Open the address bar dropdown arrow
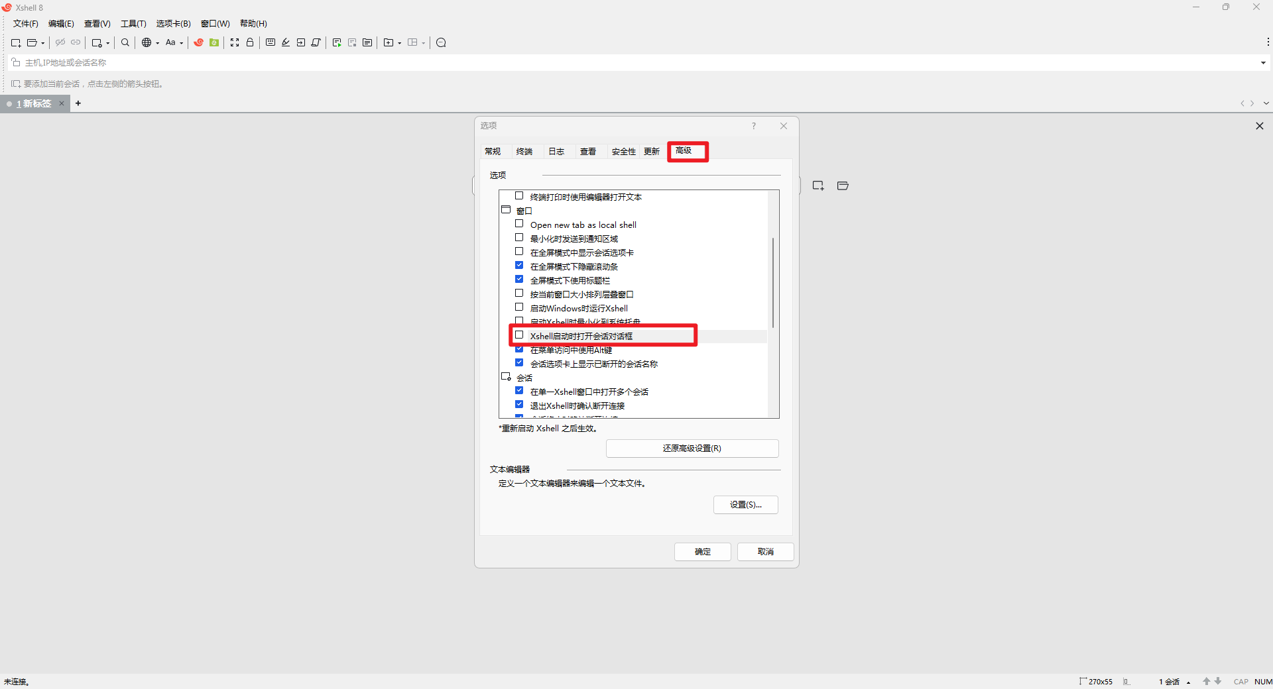This screenshot has height=689, width=1273. [1263, 63]
